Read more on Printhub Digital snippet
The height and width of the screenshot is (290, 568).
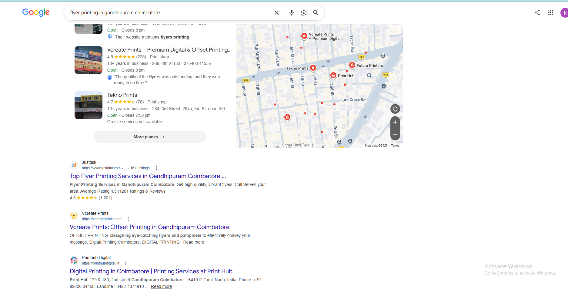point(161,286)
